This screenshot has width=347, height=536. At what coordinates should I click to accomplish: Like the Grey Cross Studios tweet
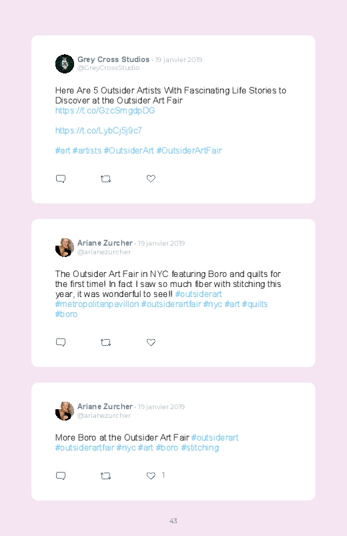(151, 178)
